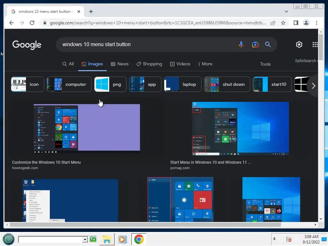Show more filter chips with right arrow
Viewport: 328px width, 246px height.
313,86
